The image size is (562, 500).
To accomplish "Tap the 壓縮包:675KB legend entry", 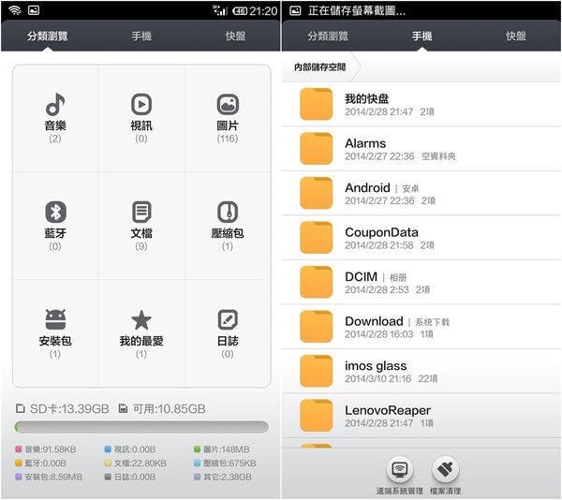I will (x=225, y=463).
